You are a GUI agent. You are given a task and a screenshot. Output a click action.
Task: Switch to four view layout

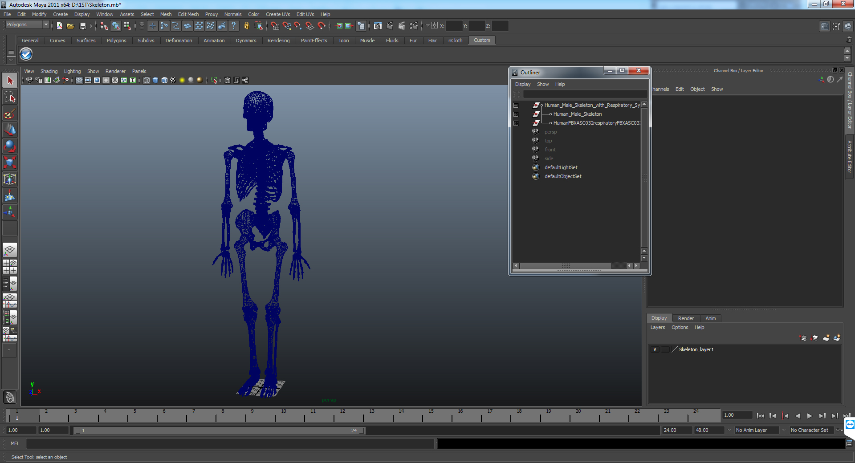[10, 267]
